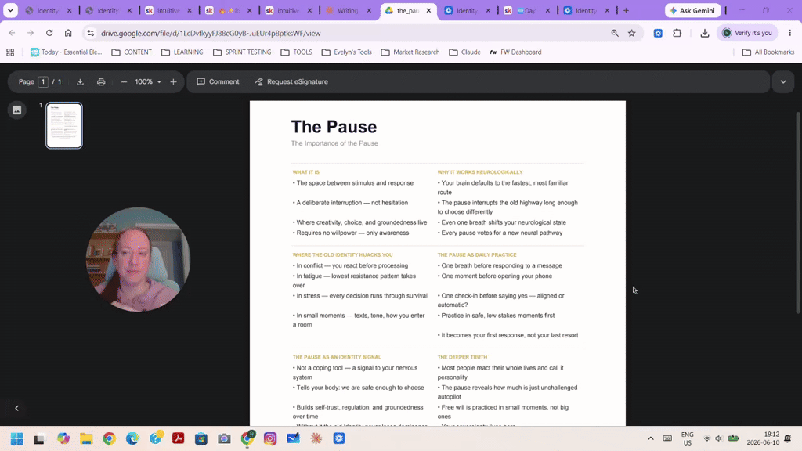This screenshot has width=802, height=451.
Task: Open the apps grid in bookmarks bar
Action: click(x=10, y=52)
